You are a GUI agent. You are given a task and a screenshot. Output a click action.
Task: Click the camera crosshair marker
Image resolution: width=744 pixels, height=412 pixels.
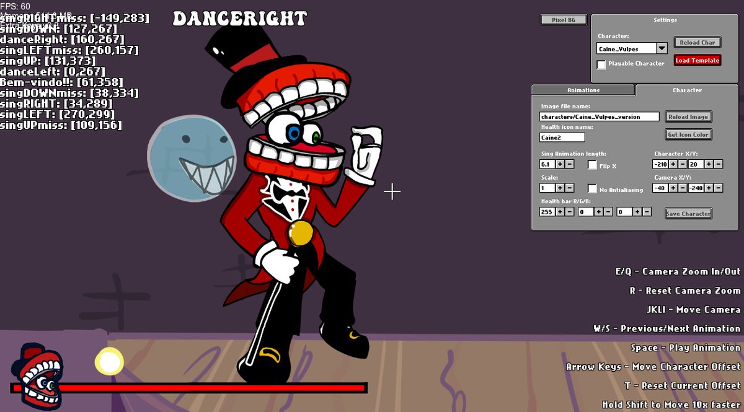(392, 191)
